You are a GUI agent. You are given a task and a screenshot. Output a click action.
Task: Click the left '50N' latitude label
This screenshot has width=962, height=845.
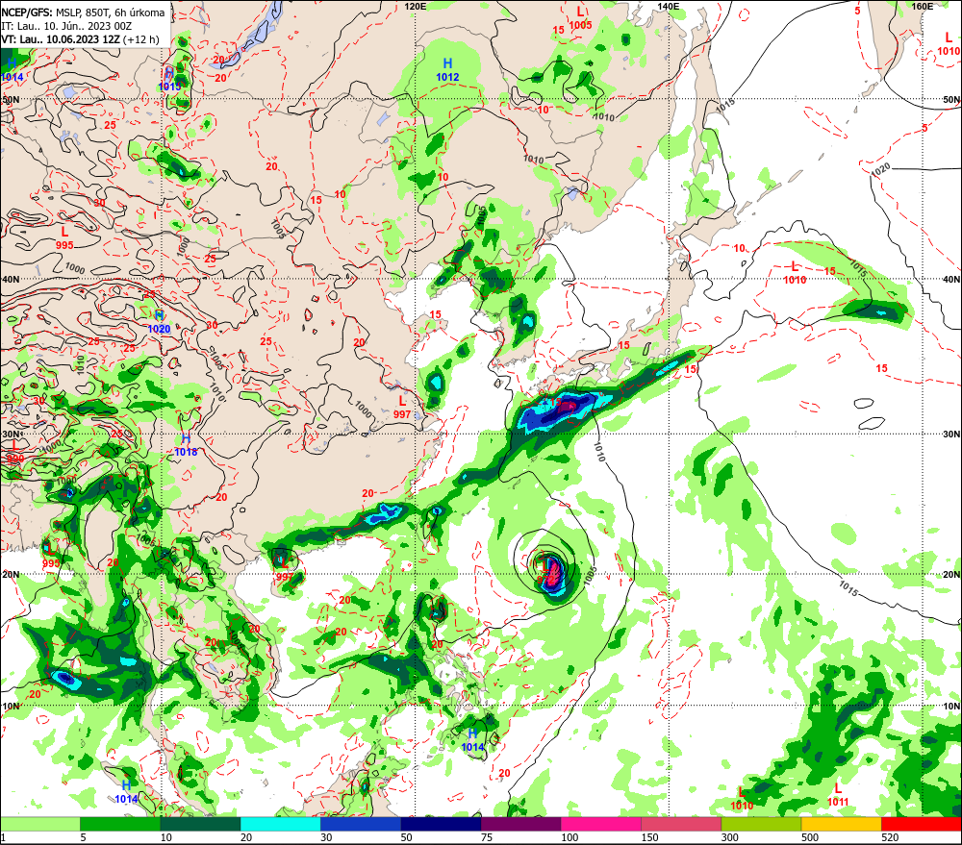point(11,99)
